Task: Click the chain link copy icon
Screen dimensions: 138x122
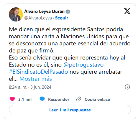Action: (x=79, y=99)
